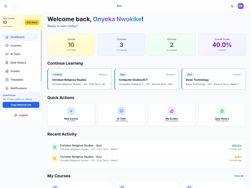Click the Courses book icon
The height and width of the screenshot is (188, 251).
[7, 46]
